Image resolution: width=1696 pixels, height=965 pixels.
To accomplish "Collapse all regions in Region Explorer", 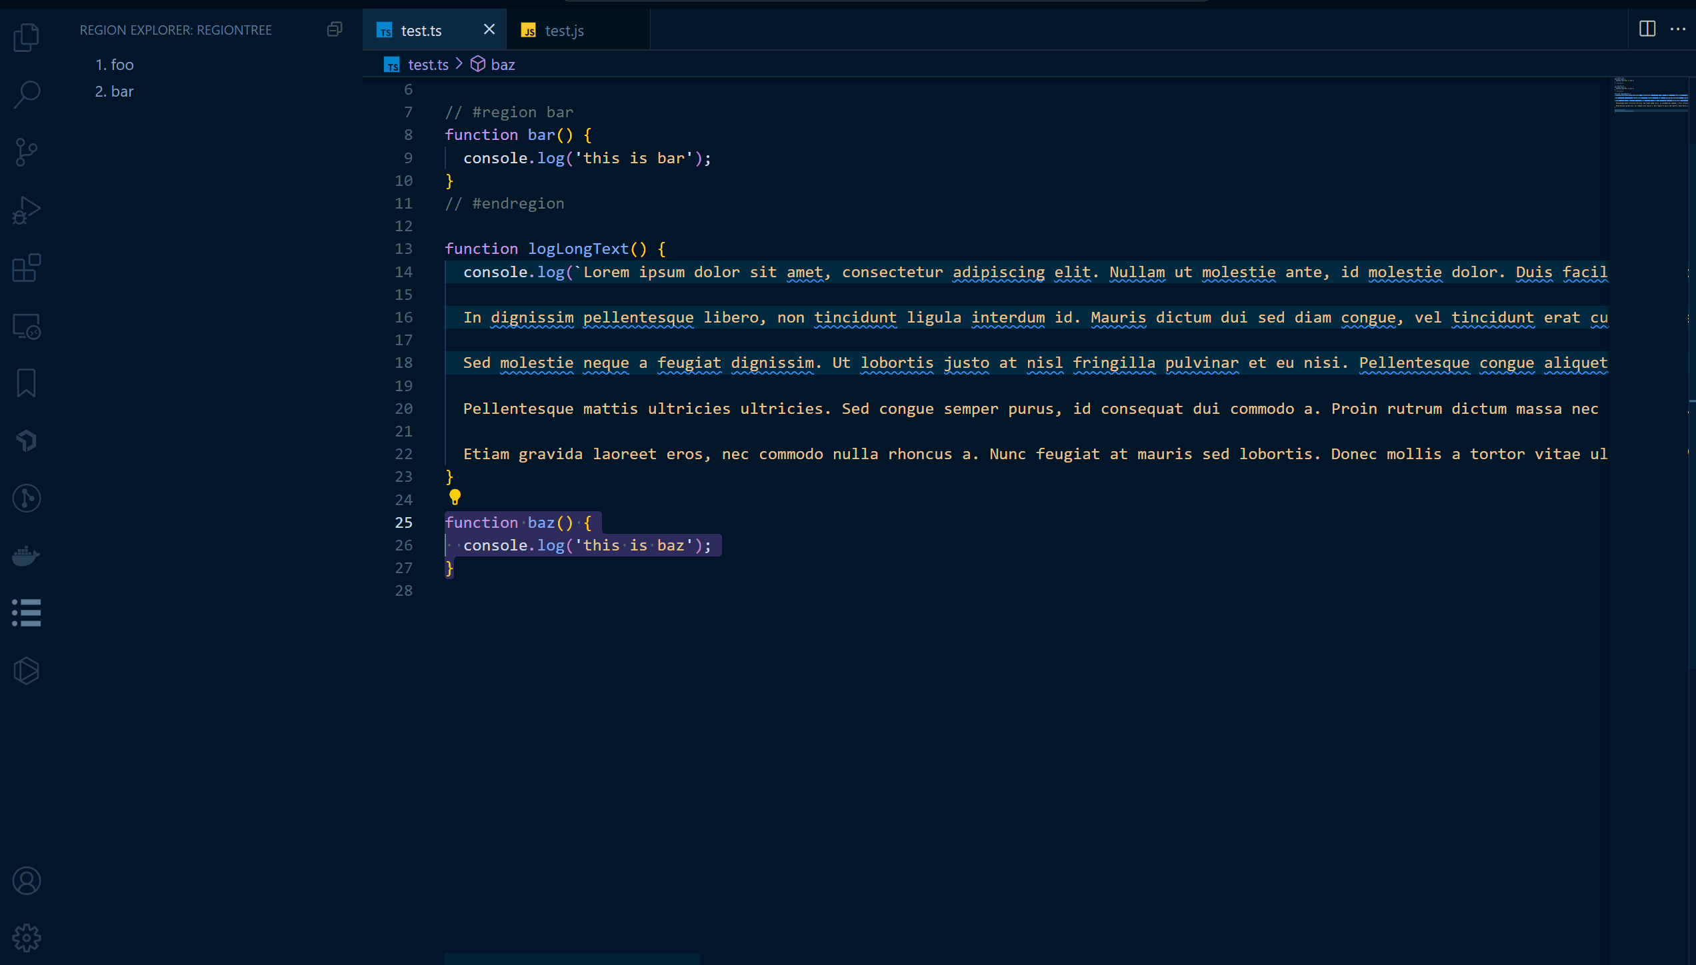I will 335,29.
